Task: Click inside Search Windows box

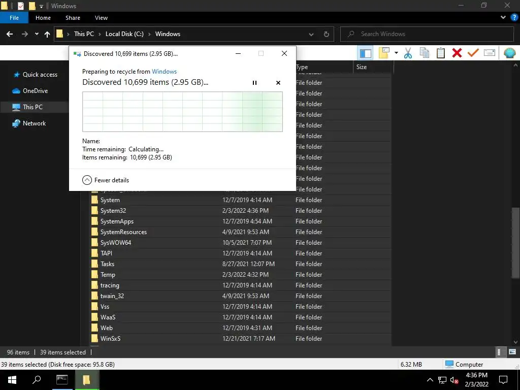Action: click(x=427, y=34)
